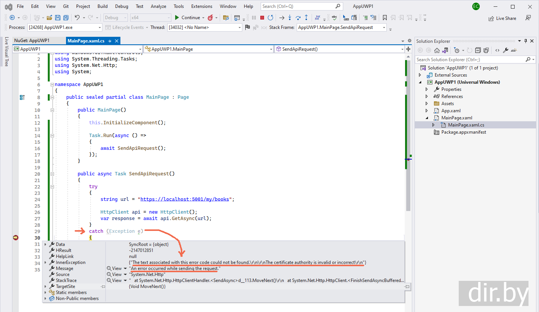This screenshot has width=539, height=312.
Task: Click the breakpoint marker on line 30
Action: click(x=16, y=238)
